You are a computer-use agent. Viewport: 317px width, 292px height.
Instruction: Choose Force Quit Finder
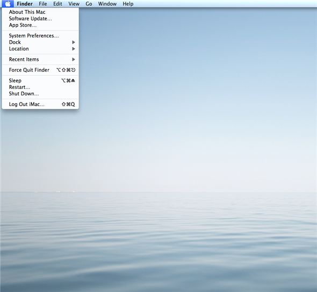click(x=40, y=70)
